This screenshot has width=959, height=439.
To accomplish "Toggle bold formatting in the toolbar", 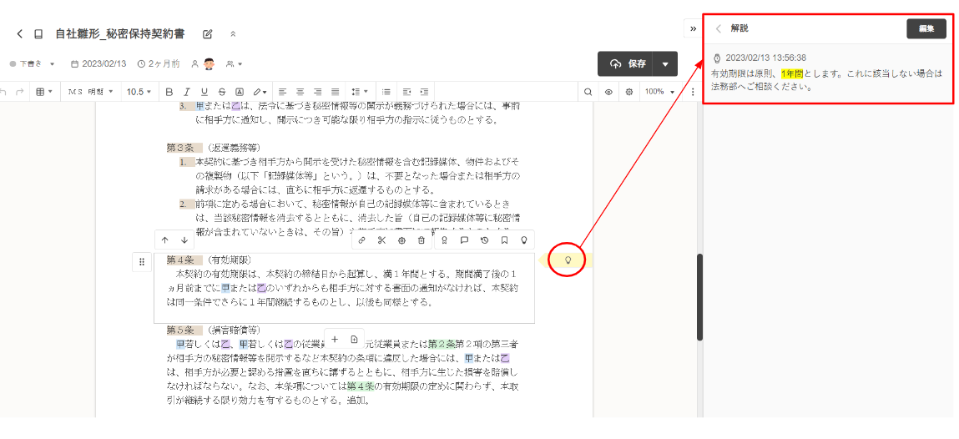I will click(x=169, y=91).
